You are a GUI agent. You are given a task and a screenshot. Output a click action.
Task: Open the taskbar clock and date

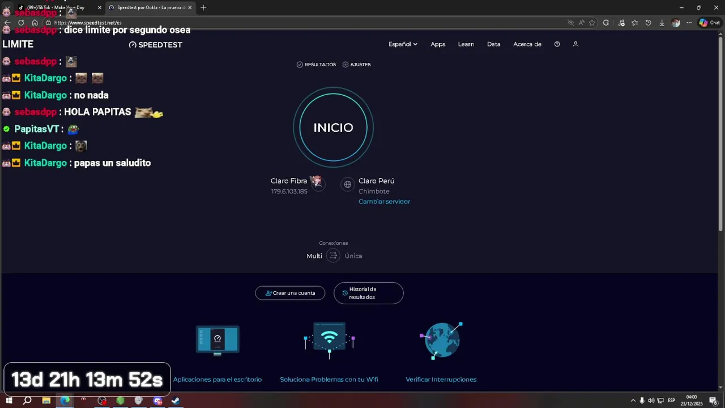pyautogui.click(x=692, y=401)
